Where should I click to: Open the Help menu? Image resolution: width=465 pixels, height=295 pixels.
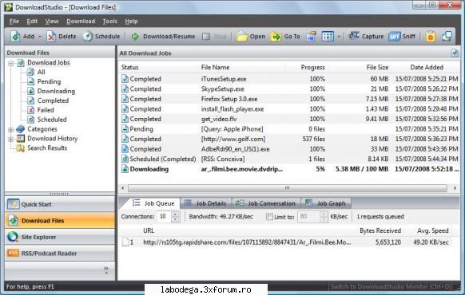[131, 22]
